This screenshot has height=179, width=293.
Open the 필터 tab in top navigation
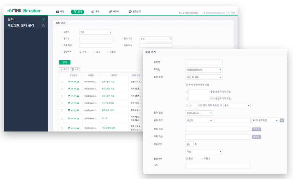[x=77, y=12]
